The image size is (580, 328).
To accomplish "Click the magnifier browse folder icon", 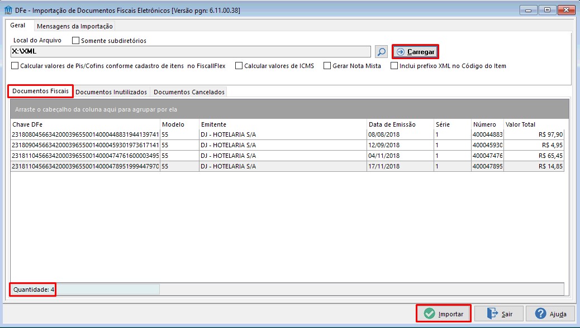I will [x=381, y=52].
